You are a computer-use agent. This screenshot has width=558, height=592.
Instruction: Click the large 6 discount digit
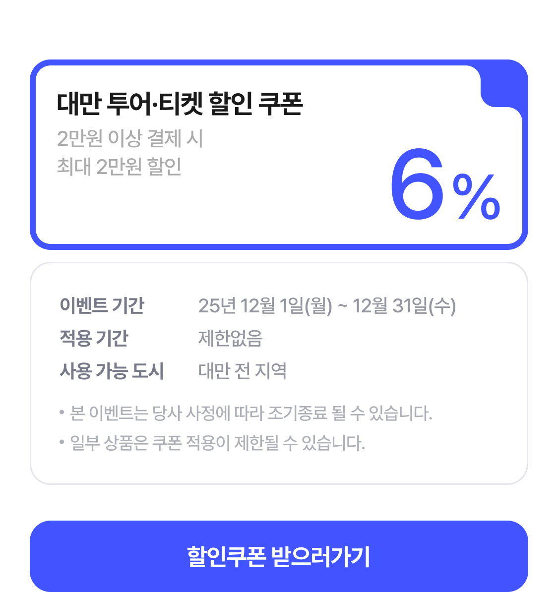(x=417, y=184)
